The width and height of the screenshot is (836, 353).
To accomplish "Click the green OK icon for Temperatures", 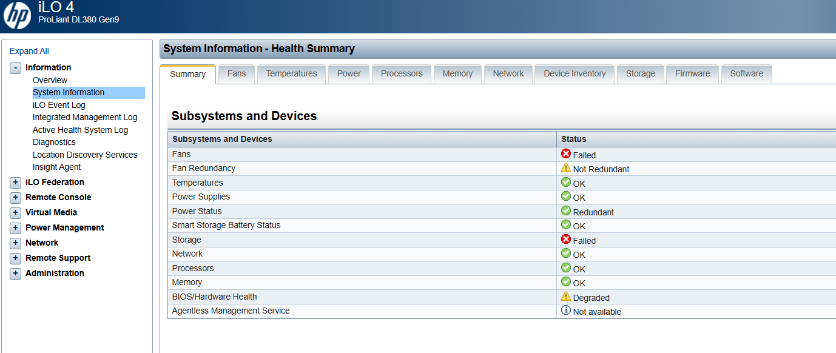I will pos(566,182).
